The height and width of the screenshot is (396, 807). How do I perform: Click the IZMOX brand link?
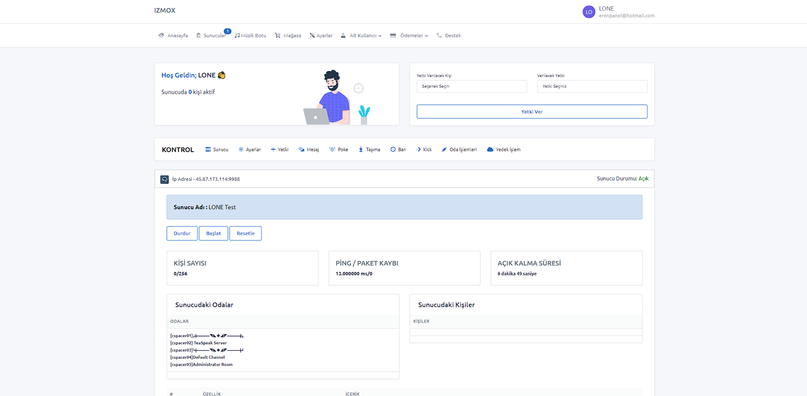[x=165, y=11]
